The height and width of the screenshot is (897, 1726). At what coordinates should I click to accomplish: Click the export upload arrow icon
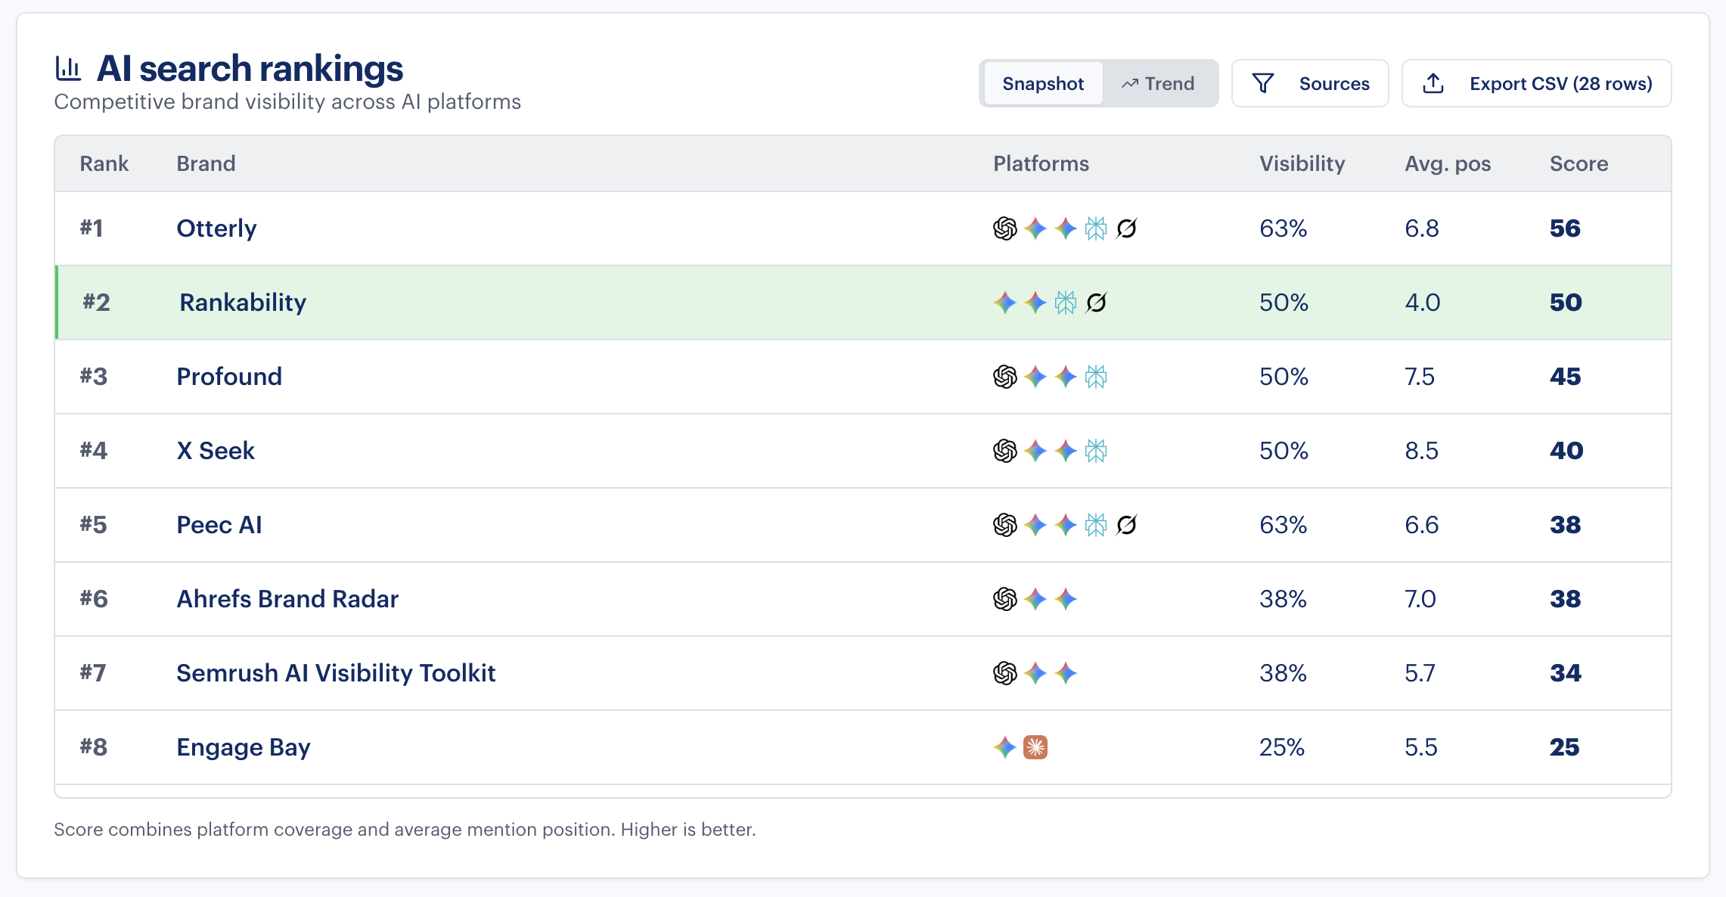coord(1433,83)
